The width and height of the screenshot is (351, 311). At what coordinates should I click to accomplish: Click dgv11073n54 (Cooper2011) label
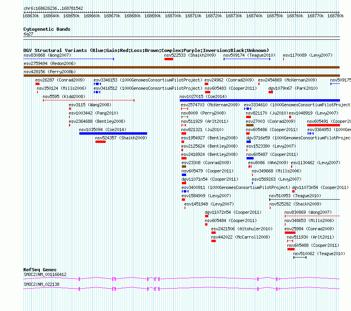coord(320,187)
